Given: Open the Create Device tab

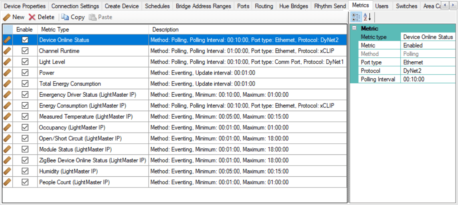Looking at the screenshot, I should pos(122,6).
